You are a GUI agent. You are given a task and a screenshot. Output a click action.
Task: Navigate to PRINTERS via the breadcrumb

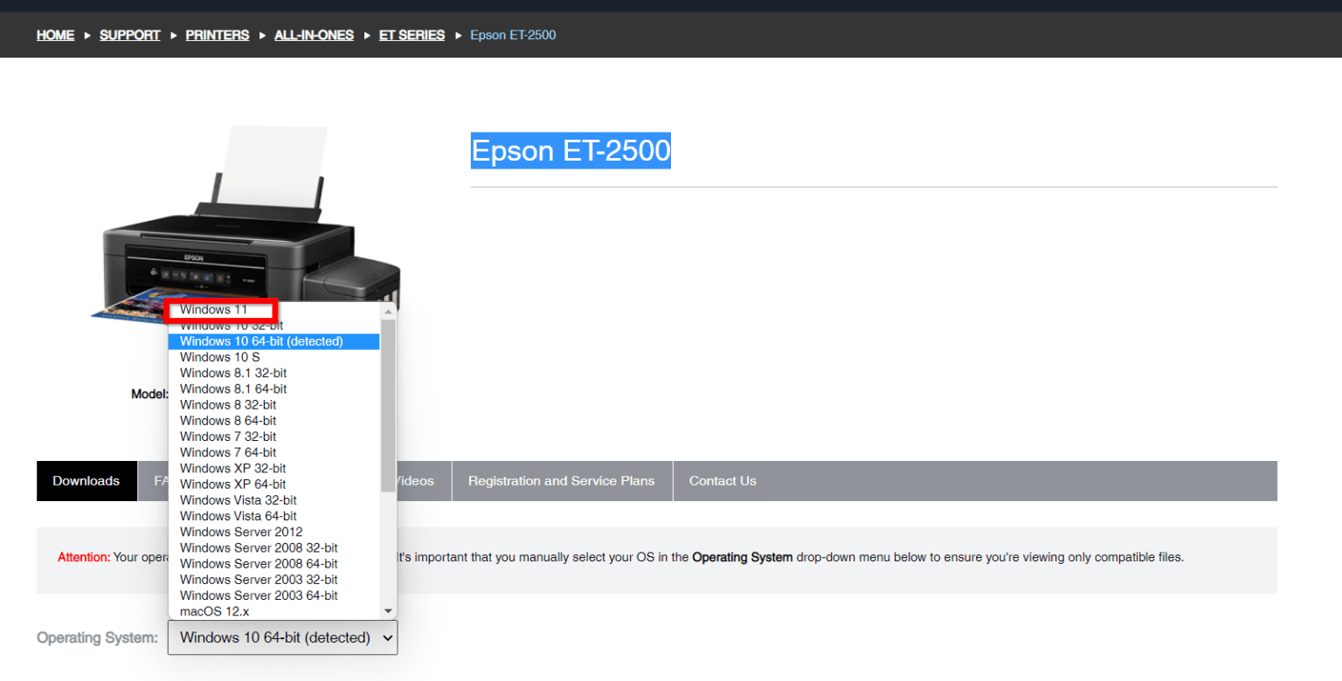click(x=217, y=35)
